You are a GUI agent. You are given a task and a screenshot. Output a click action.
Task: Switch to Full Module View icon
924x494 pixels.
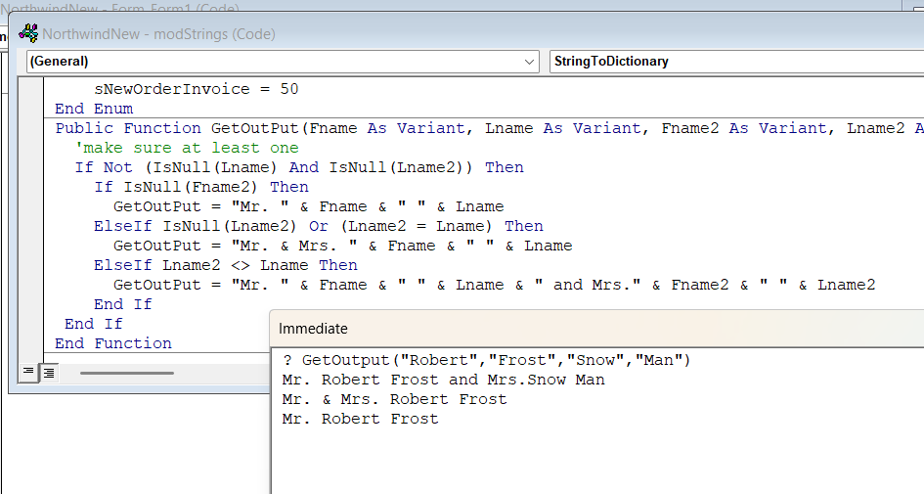point(49,373)
